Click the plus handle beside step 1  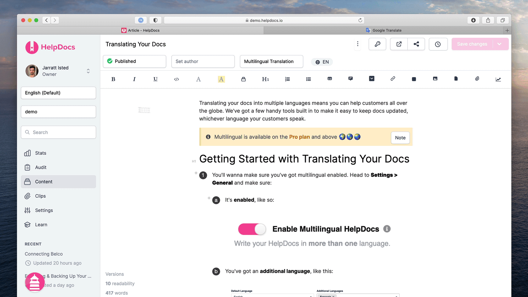point(196,173)
